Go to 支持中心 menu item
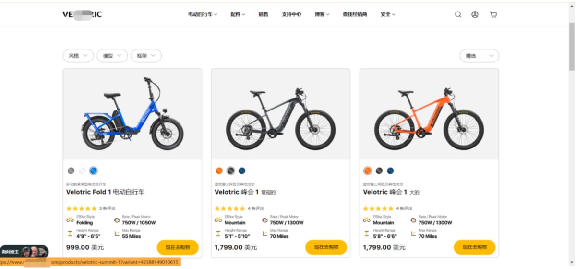The image size is (576, 269). point(291,14)
